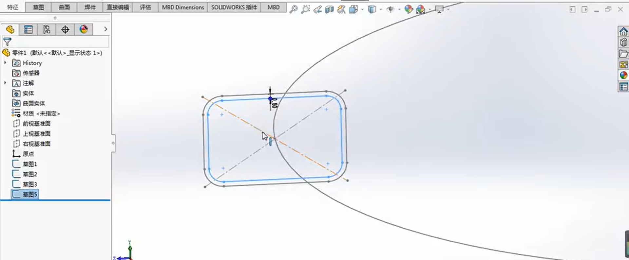Expand the History folder node
Screen dimensions: 629x260
(5, 62)
